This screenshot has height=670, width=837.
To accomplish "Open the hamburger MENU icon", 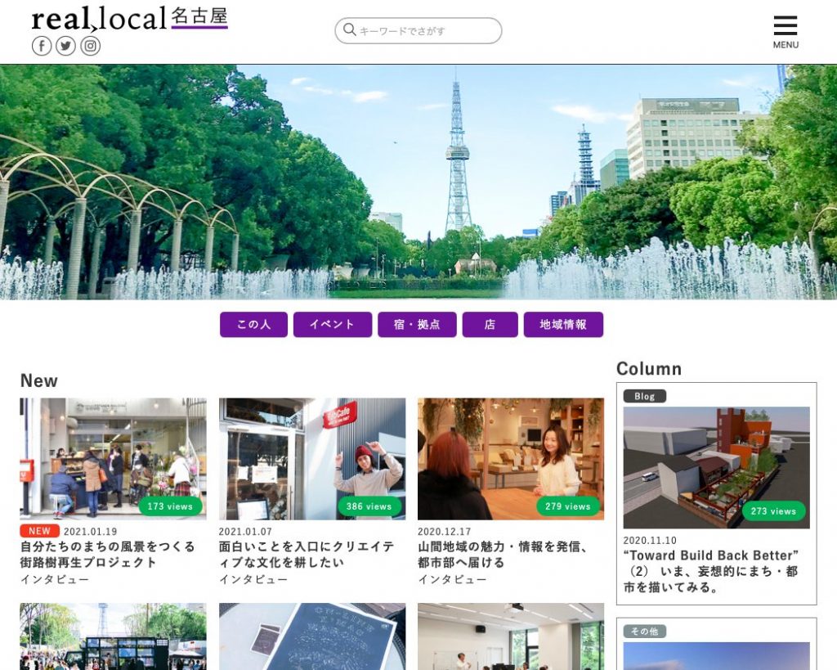I will pos(785,31).
